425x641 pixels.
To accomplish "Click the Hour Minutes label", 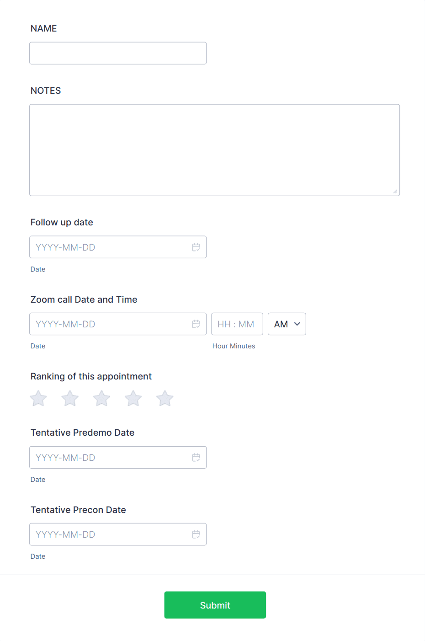I will [x=234, y=346].
